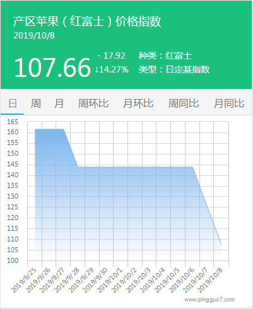Screen dimensions: 253x309
Task: Click the x-axis label 2019/10/7
Action: pos(196,280)
